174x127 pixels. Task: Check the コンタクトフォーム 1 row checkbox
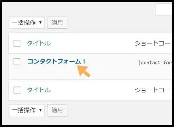(17, 61)
